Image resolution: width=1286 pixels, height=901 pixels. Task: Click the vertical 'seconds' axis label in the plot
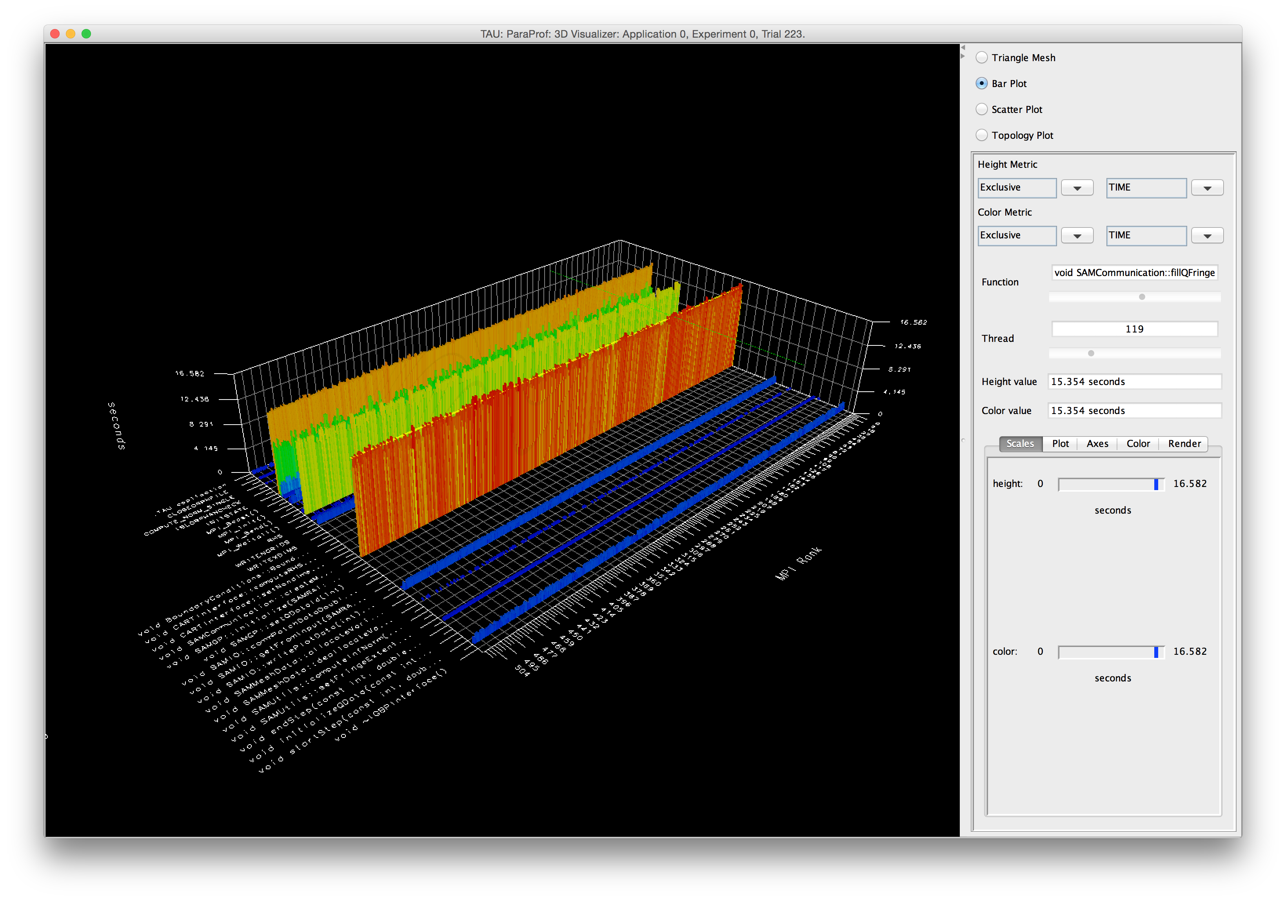point(116,425)
